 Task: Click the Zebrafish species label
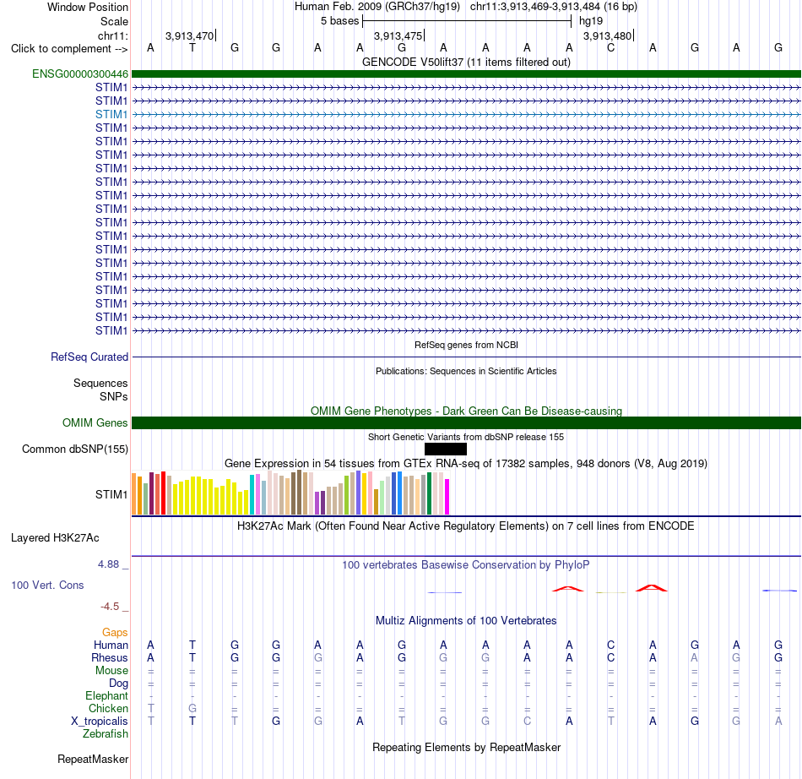[106, 733]
